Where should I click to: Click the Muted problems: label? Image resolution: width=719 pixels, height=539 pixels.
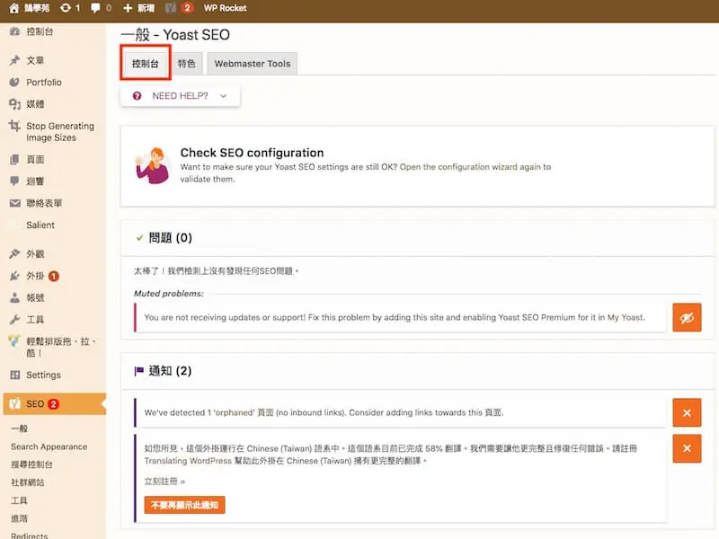pyautogui.click(x=169, y=294)
